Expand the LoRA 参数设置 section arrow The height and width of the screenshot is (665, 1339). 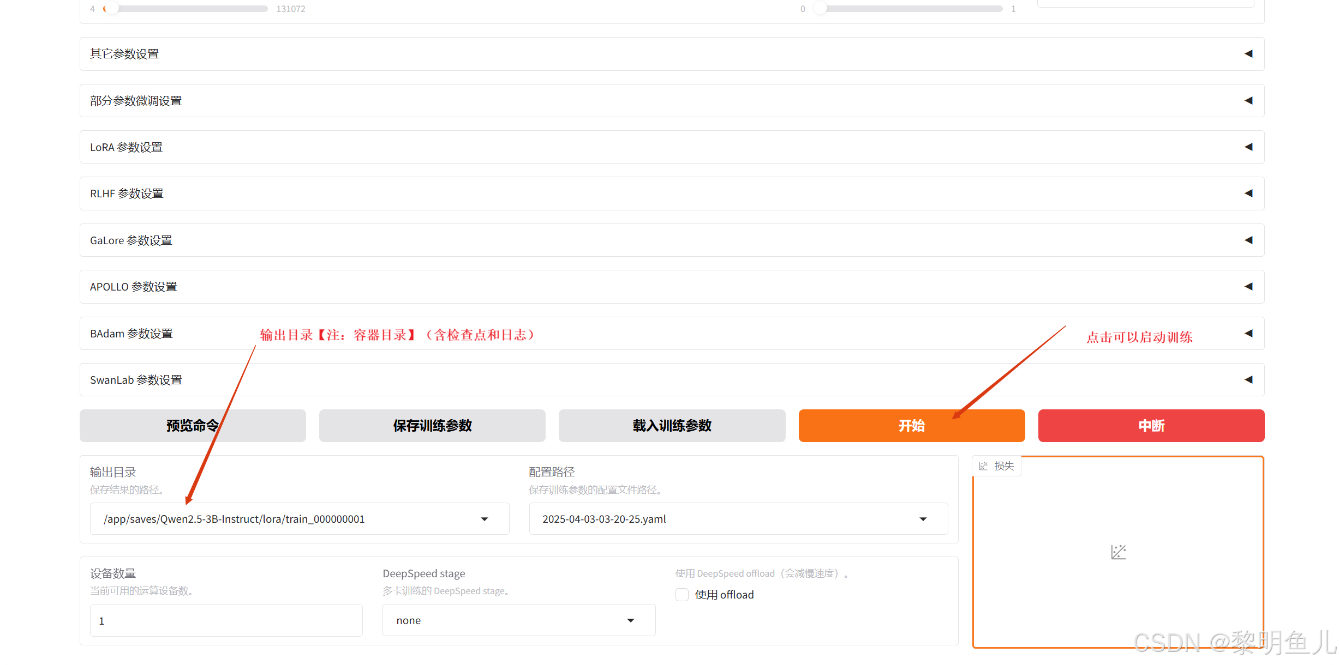tap(1248, 147)
